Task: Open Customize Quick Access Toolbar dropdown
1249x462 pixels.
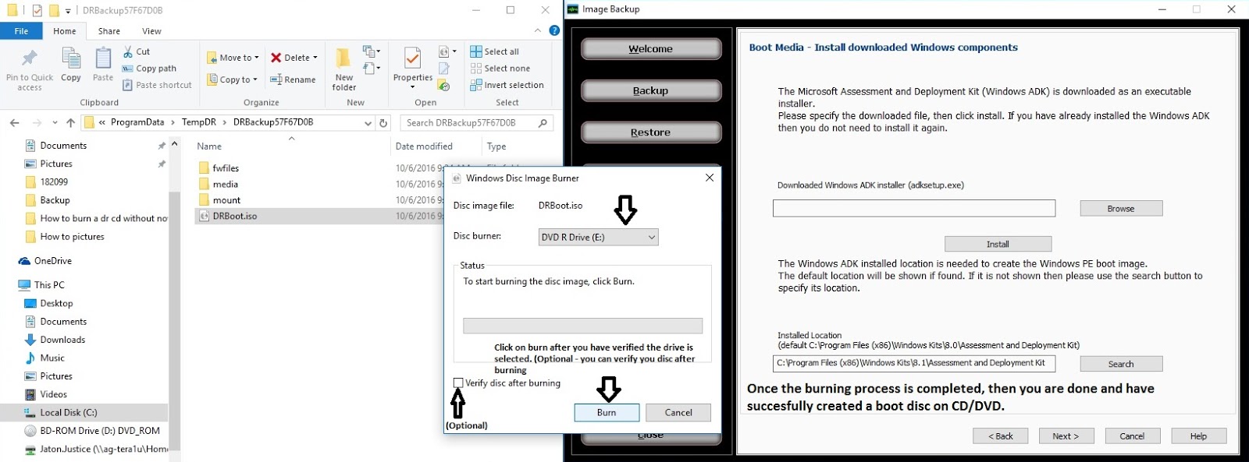Action: (68, 11)
